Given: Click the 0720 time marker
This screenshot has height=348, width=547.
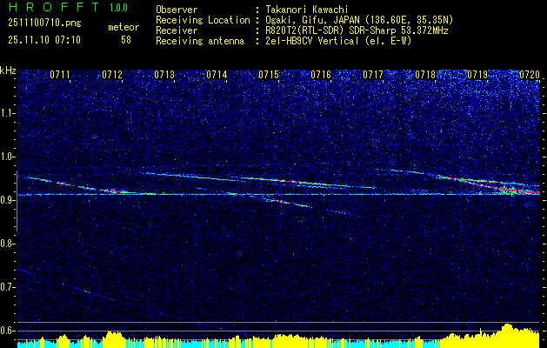Looking at the screenshot, I should click(529, 76).
